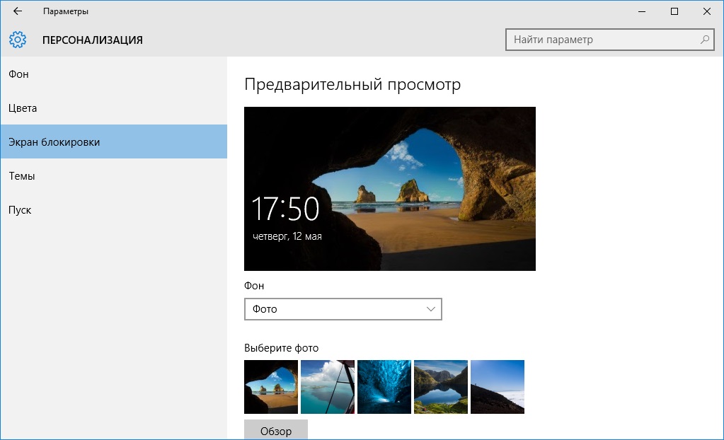Maximize the Параметры window

tap(674, 11)
